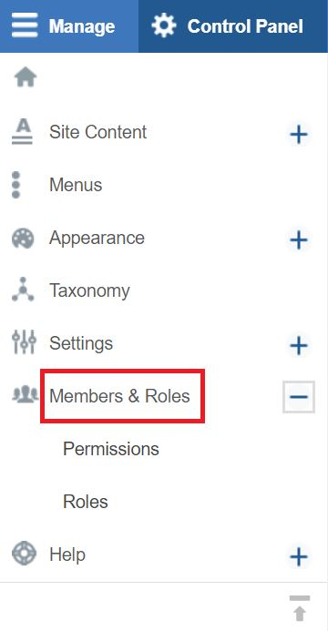The image size is (328, 631).
Task: Click the Help lifebuoy icon
Action: (x=24, y=554)
